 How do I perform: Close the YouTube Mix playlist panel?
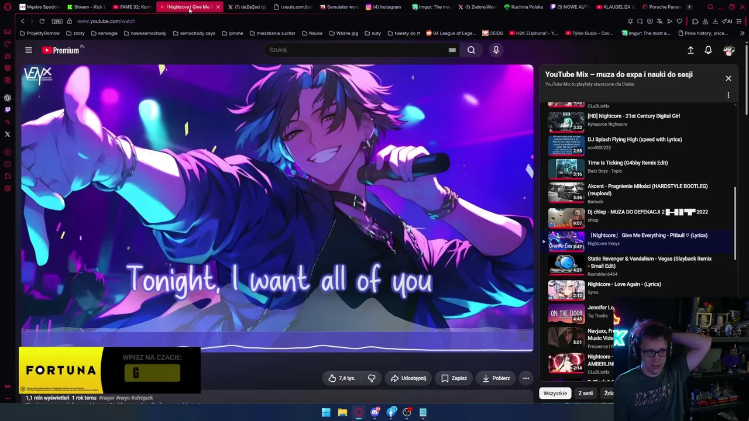[729, 78]
